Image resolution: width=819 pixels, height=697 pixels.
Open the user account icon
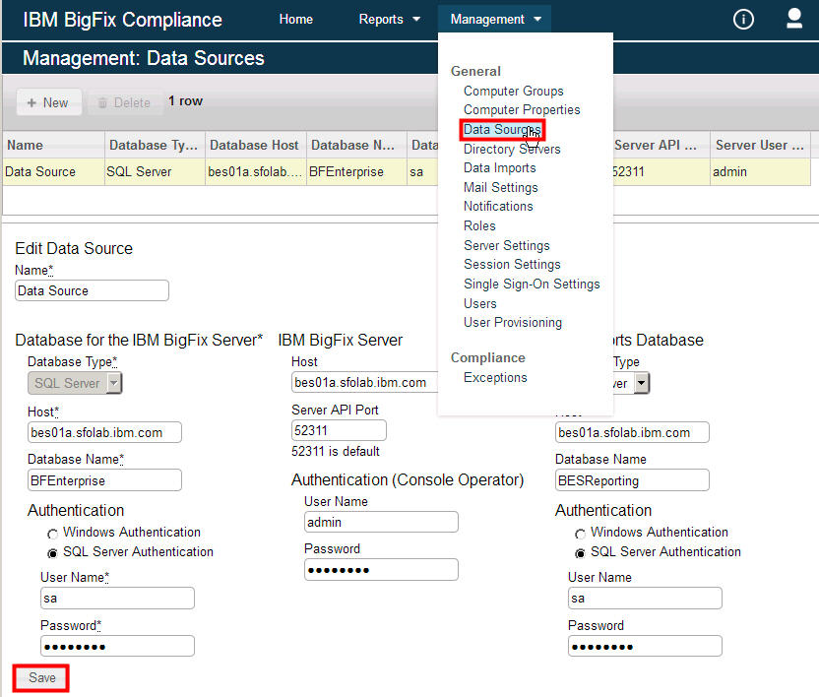coord(794,19)
